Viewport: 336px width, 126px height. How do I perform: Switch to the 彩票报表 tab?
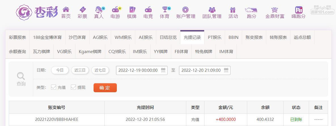tap(17, 37)
